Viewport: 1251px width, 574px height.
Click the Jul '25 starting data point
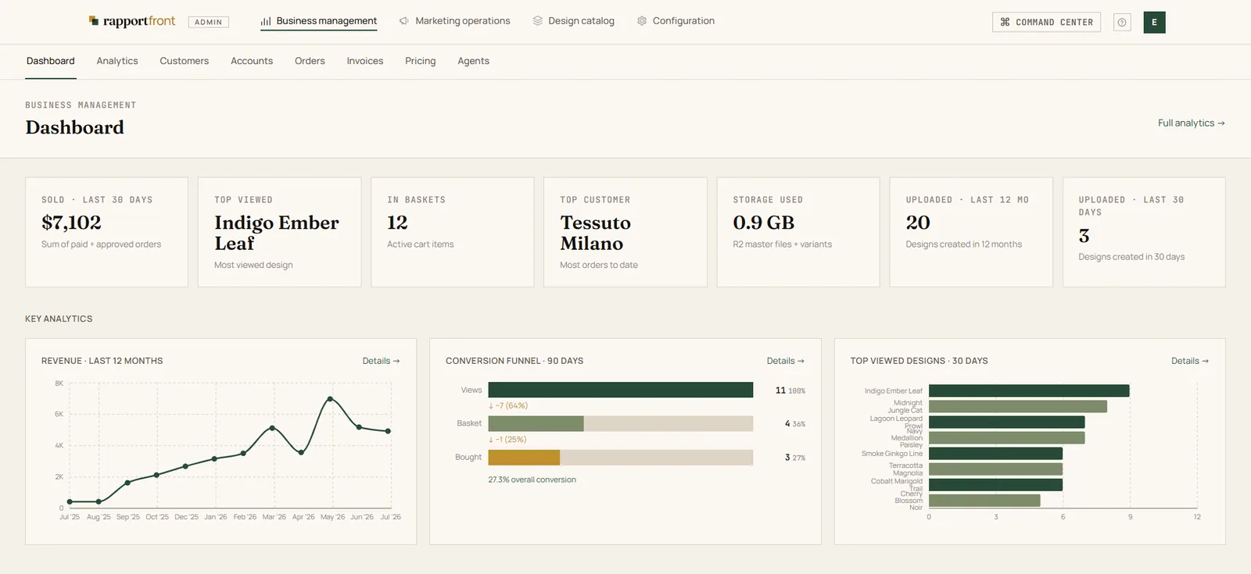pyautogui.click(x=70, y=501)
